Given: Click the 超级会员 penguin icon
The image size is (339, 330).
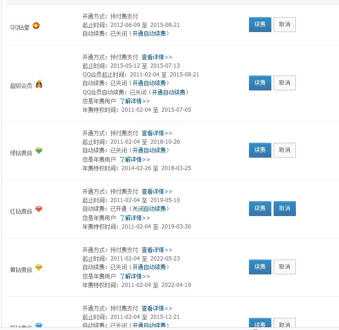Looking at the screenshot, I should pyautogui.click(x=39, y=84).
